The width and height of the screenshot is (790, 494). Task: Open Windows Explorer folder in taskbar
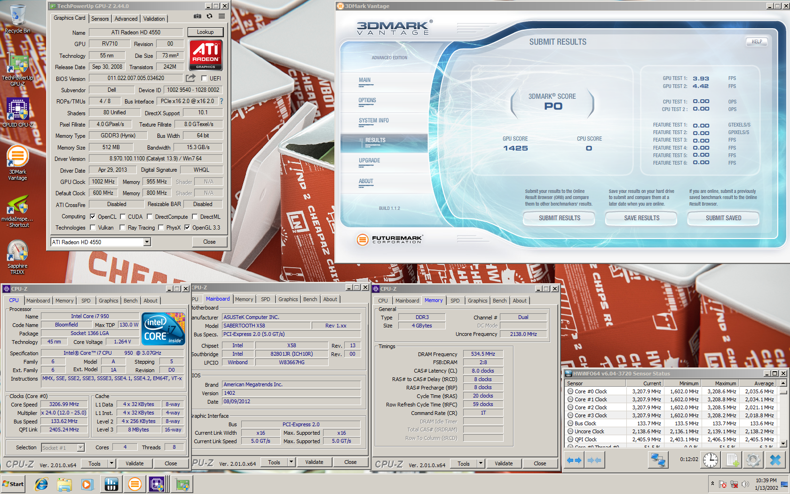pos(64,484)
